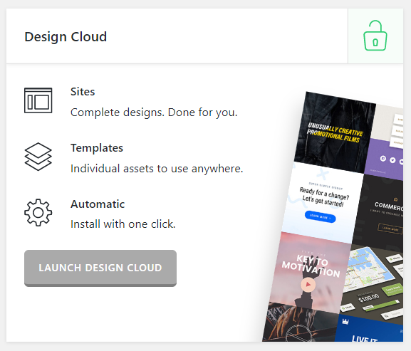The image size is (411, 351).
Task: Click the Twitter bird icon on purple tile
Action: pos(392,159)
